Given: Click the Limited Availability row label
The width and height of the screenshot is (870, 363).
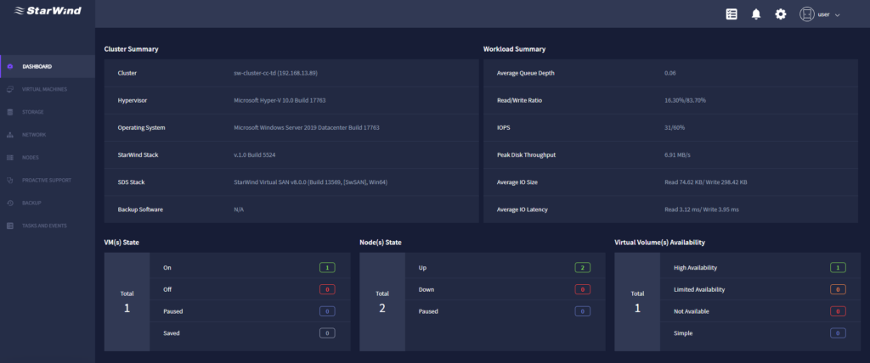Looking at the screenshot, I should click(x=699, y=289).
